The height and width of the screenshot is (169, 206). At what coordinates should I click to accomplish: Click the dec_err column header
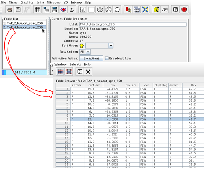[130, 85]
